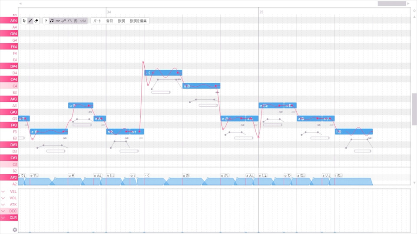417x234 pixels.
Task: Play the F#3 piano key
Action: pos(9,125)
